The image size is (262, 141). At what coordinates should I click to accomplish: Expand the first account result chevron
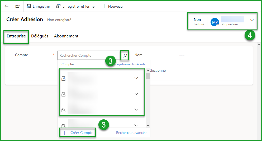(x=136, y=78)
